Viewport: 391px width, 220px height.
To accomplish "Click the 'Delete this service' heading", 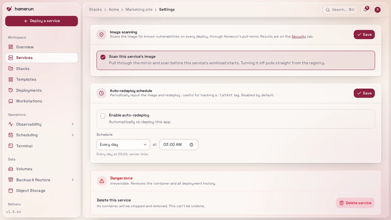I will pos(114,200).
